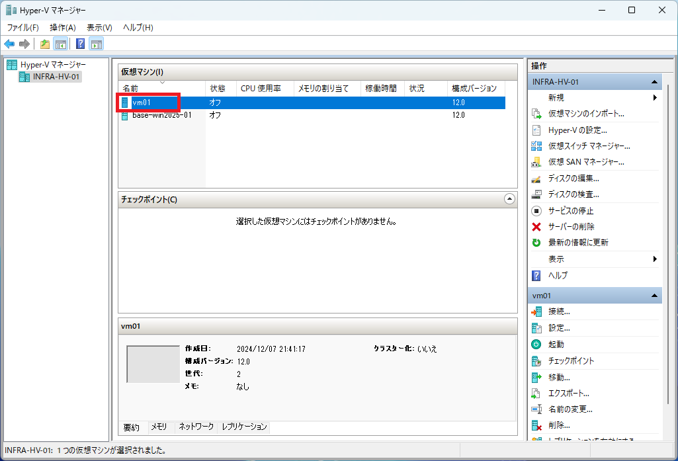Sort by the 名前 column header
678x461 pixels.
click(x=161, y=88)
